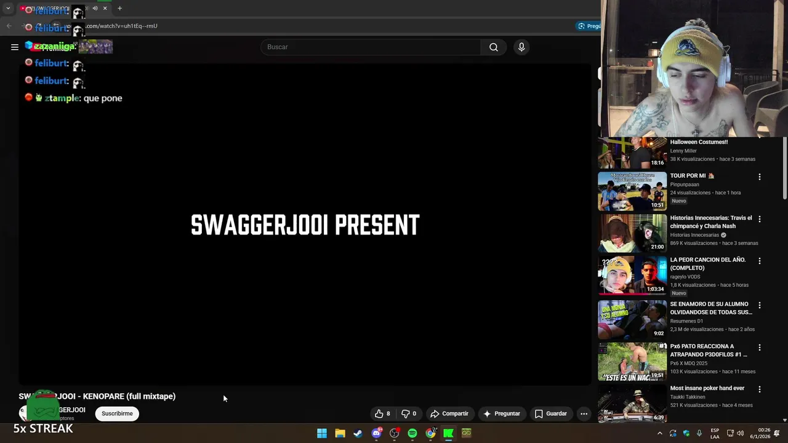Switch ESP LAA keyboard language
Screen dimensions: 788x443
(x=715, y=433)
